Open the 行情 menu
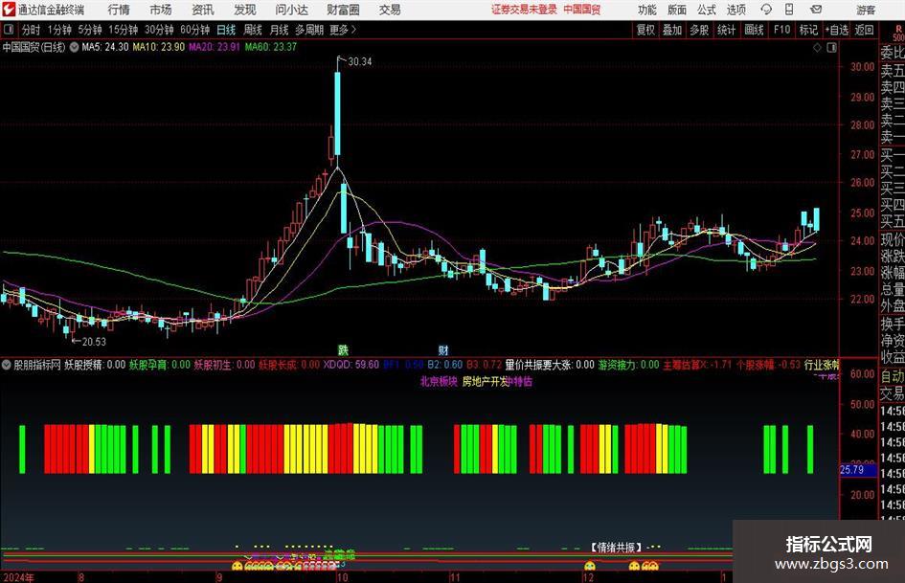The height and width of the screenshot is (583, 905). (119, 10)
